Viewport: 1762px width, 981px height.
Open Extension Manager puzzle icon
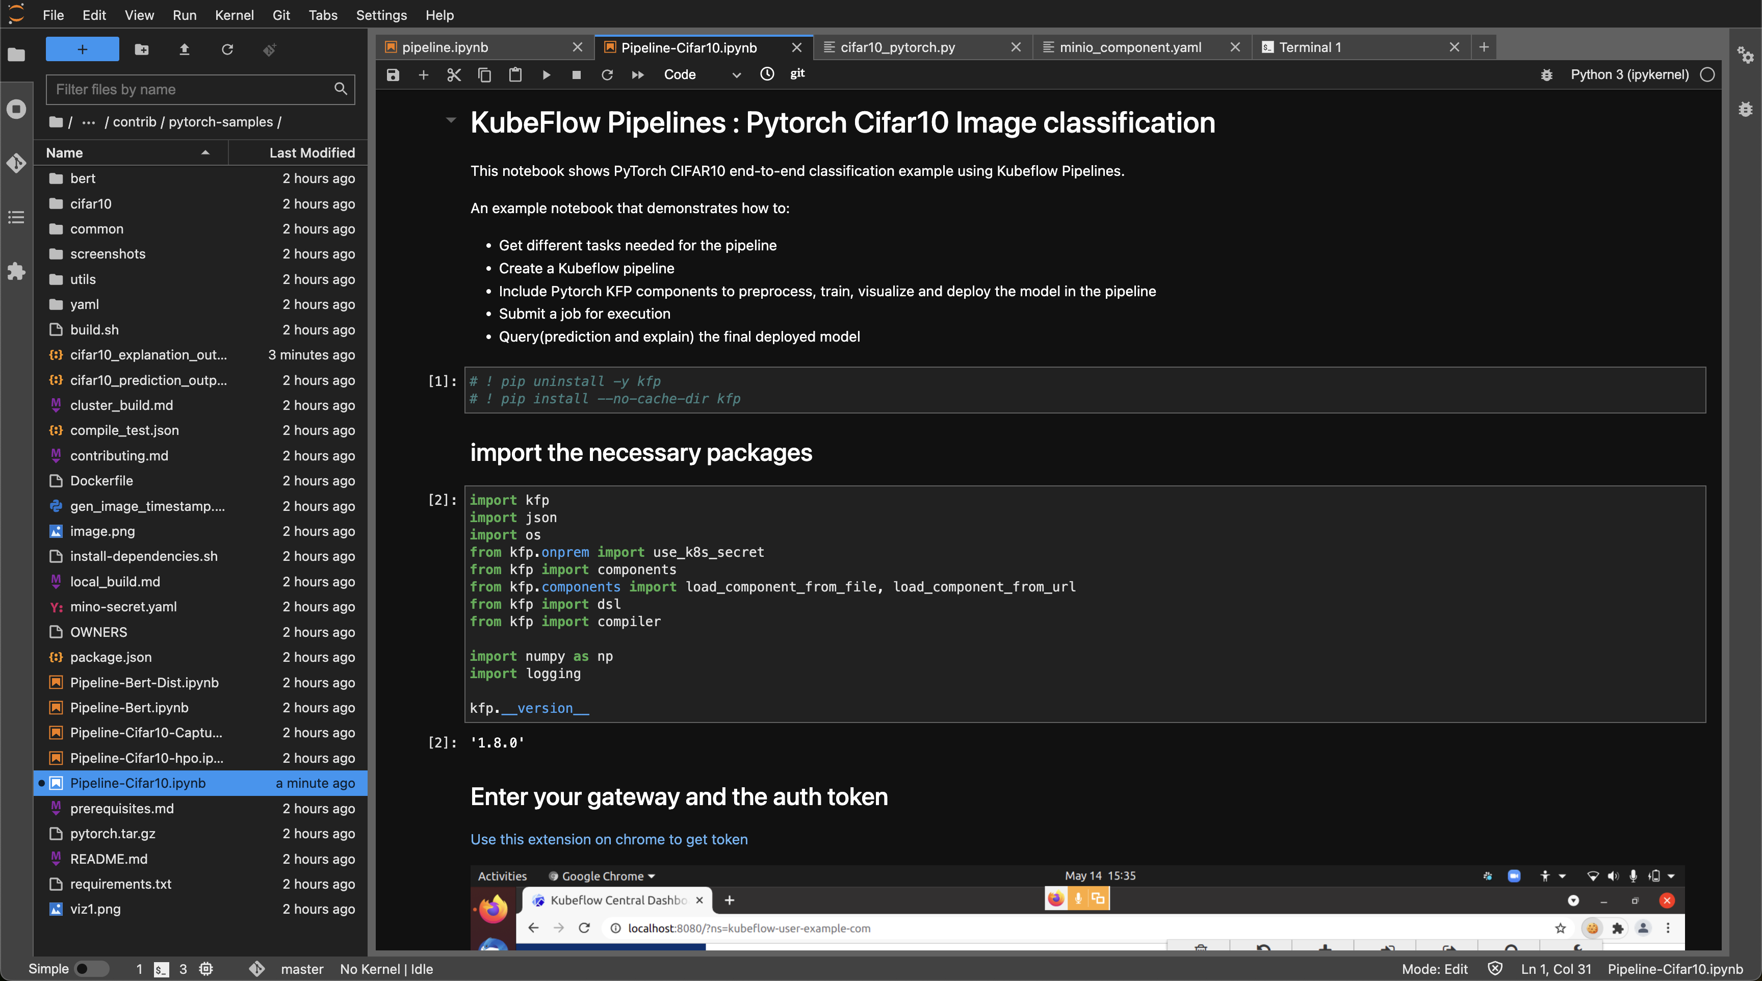(x=16, y=271)
